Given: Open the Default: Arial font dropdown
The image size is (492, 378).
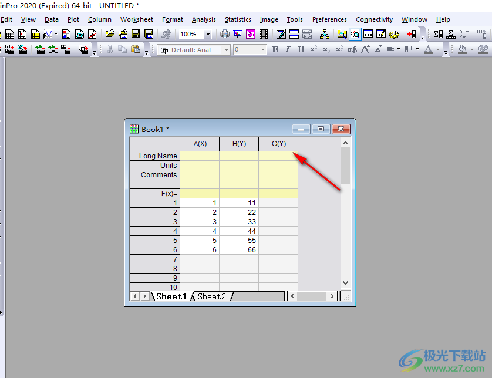Looking at the screenshot, I should [226, 50].
